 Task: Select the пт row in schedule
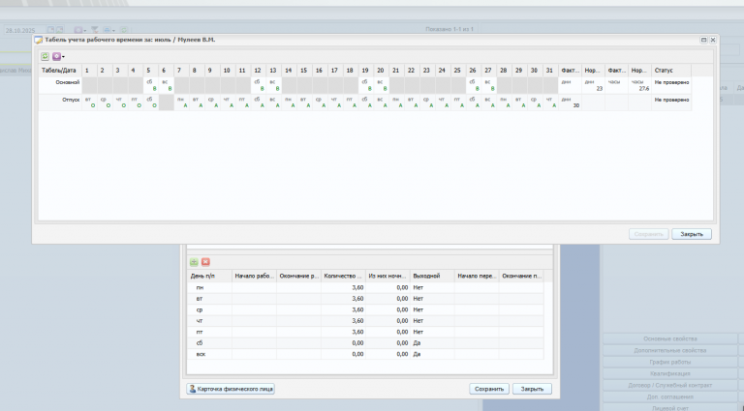pos(365,332)
